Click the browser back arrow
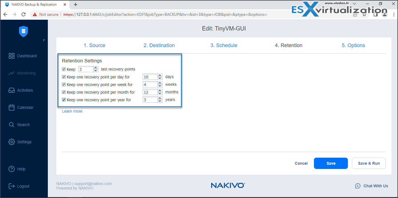Screen dimensions: 398x198 pyautogui.click(x=6, y=14)
